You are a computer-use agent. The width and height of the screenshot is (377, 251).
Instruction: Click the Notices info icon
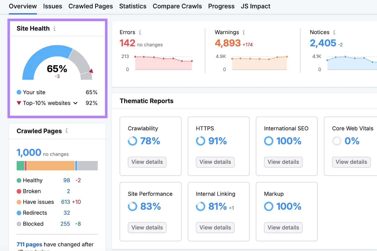point(334,32)
